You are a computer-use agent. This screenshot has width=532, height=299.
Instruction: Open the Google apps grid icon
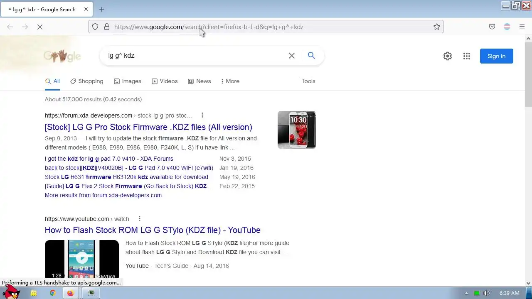tap(467, 56)
